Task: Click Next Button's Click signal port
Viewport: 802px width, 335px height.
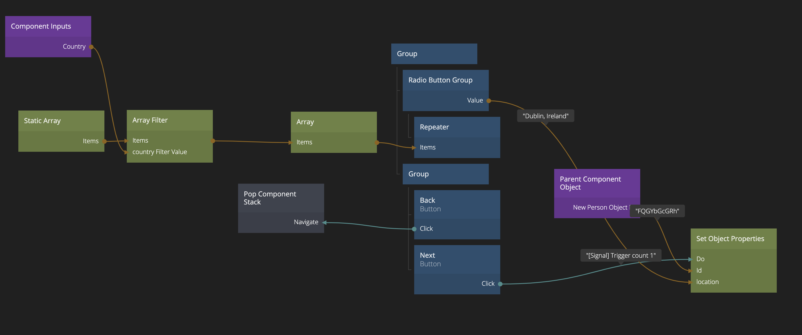Action: [x=500, y=284]
